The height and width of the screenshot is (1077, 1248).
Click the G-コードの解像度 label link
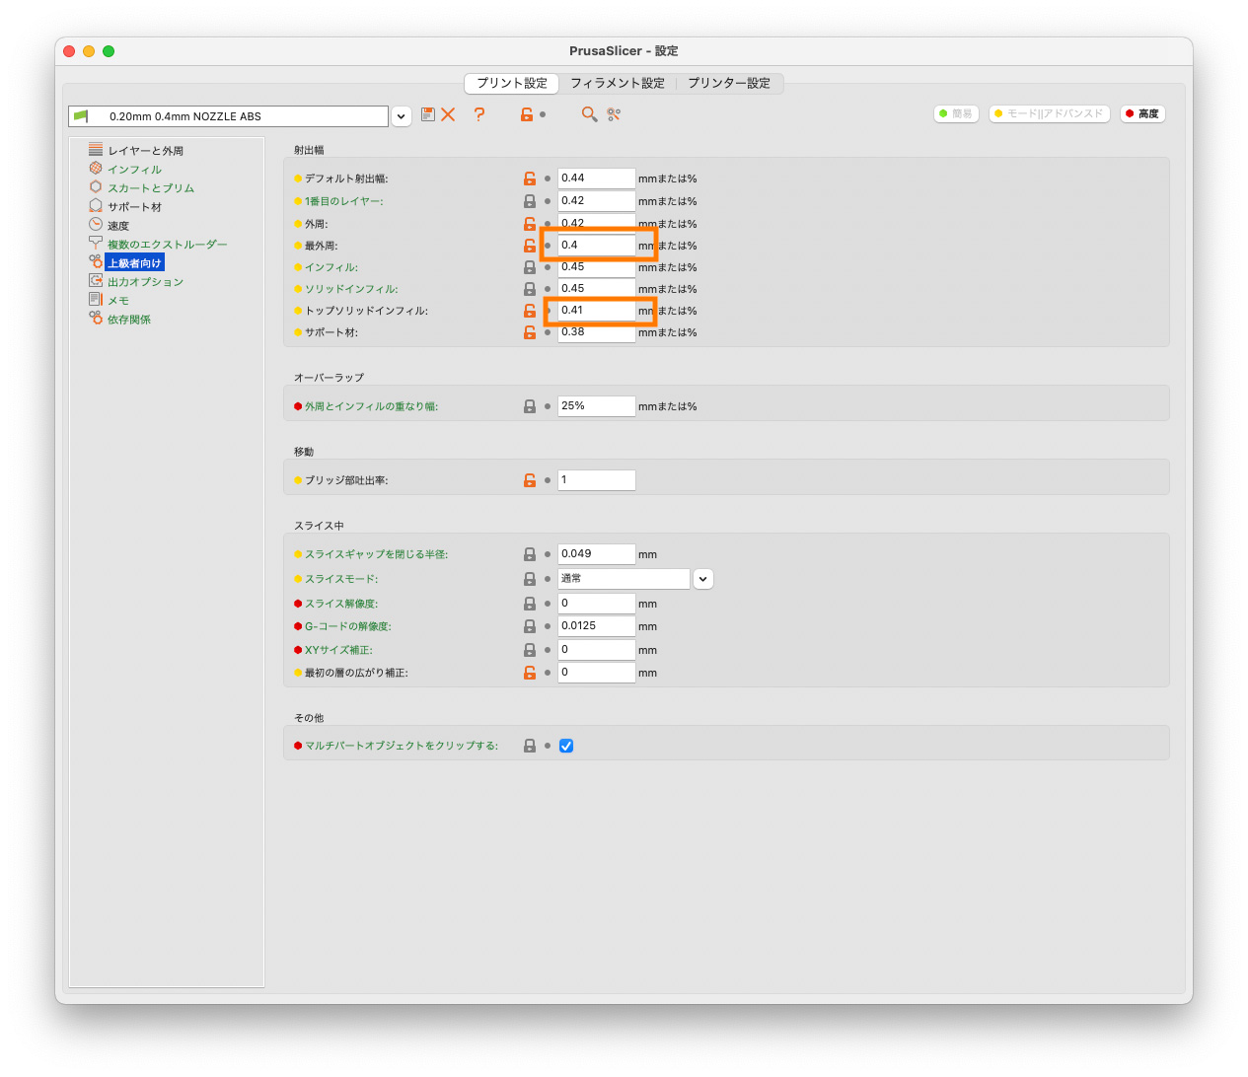click(348, 626)
